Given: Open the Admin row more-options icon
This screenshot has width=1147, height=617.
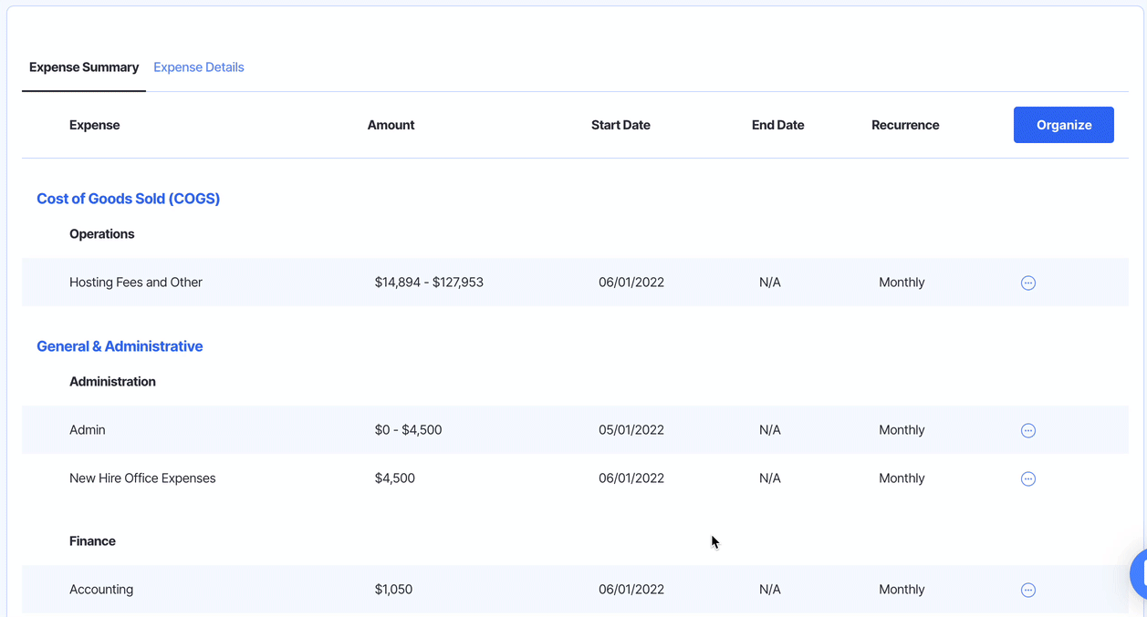Looking at the screenshot, I should [1027, 430].
